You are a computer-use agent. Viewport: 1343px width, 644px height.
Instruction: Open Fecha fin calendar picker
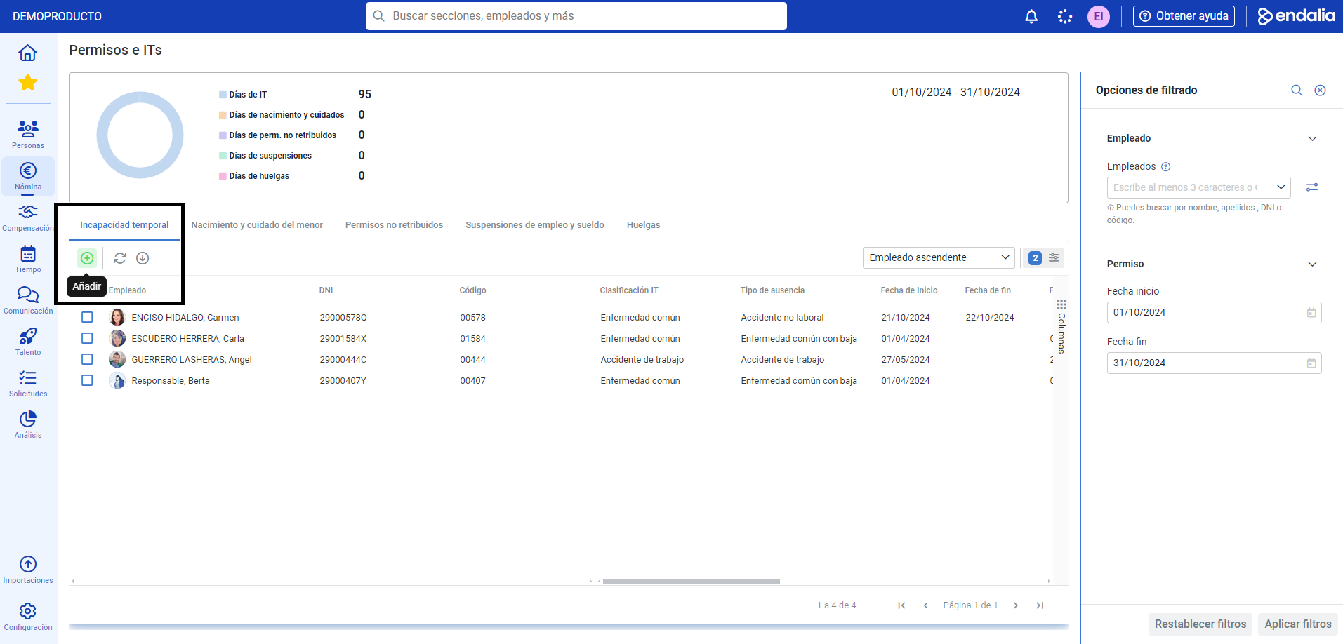pos(1311,363)
